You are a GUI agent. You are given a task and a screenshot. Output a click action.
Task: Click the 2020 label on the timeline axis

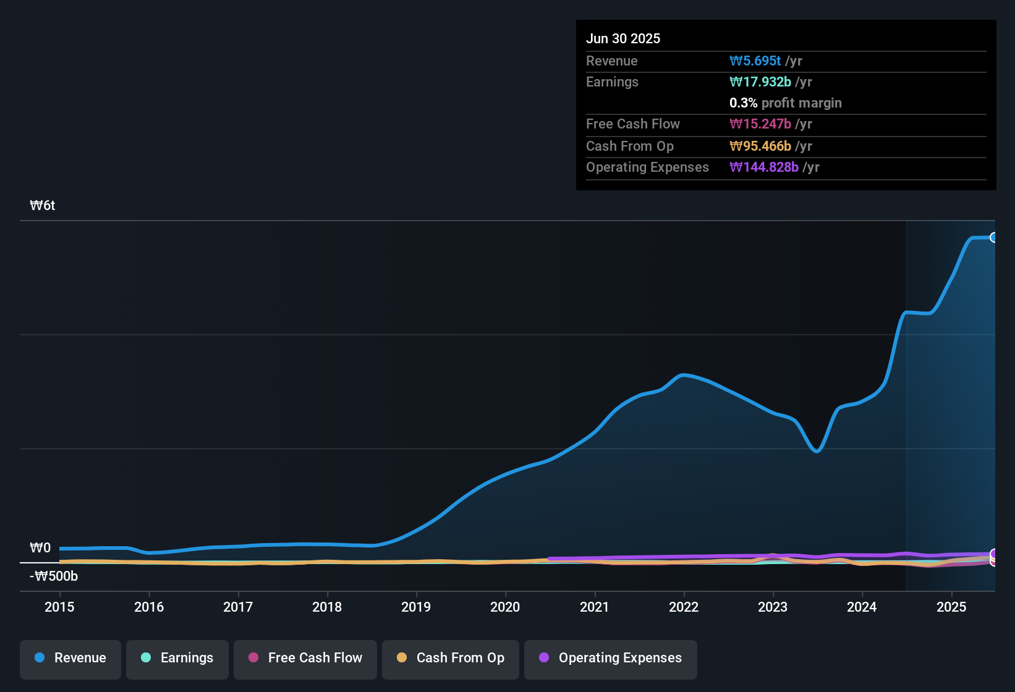pos(506,607)
